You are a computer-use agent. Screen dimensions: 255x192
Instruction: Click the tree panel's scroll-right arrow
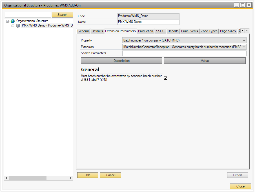(x=71, y=178)
